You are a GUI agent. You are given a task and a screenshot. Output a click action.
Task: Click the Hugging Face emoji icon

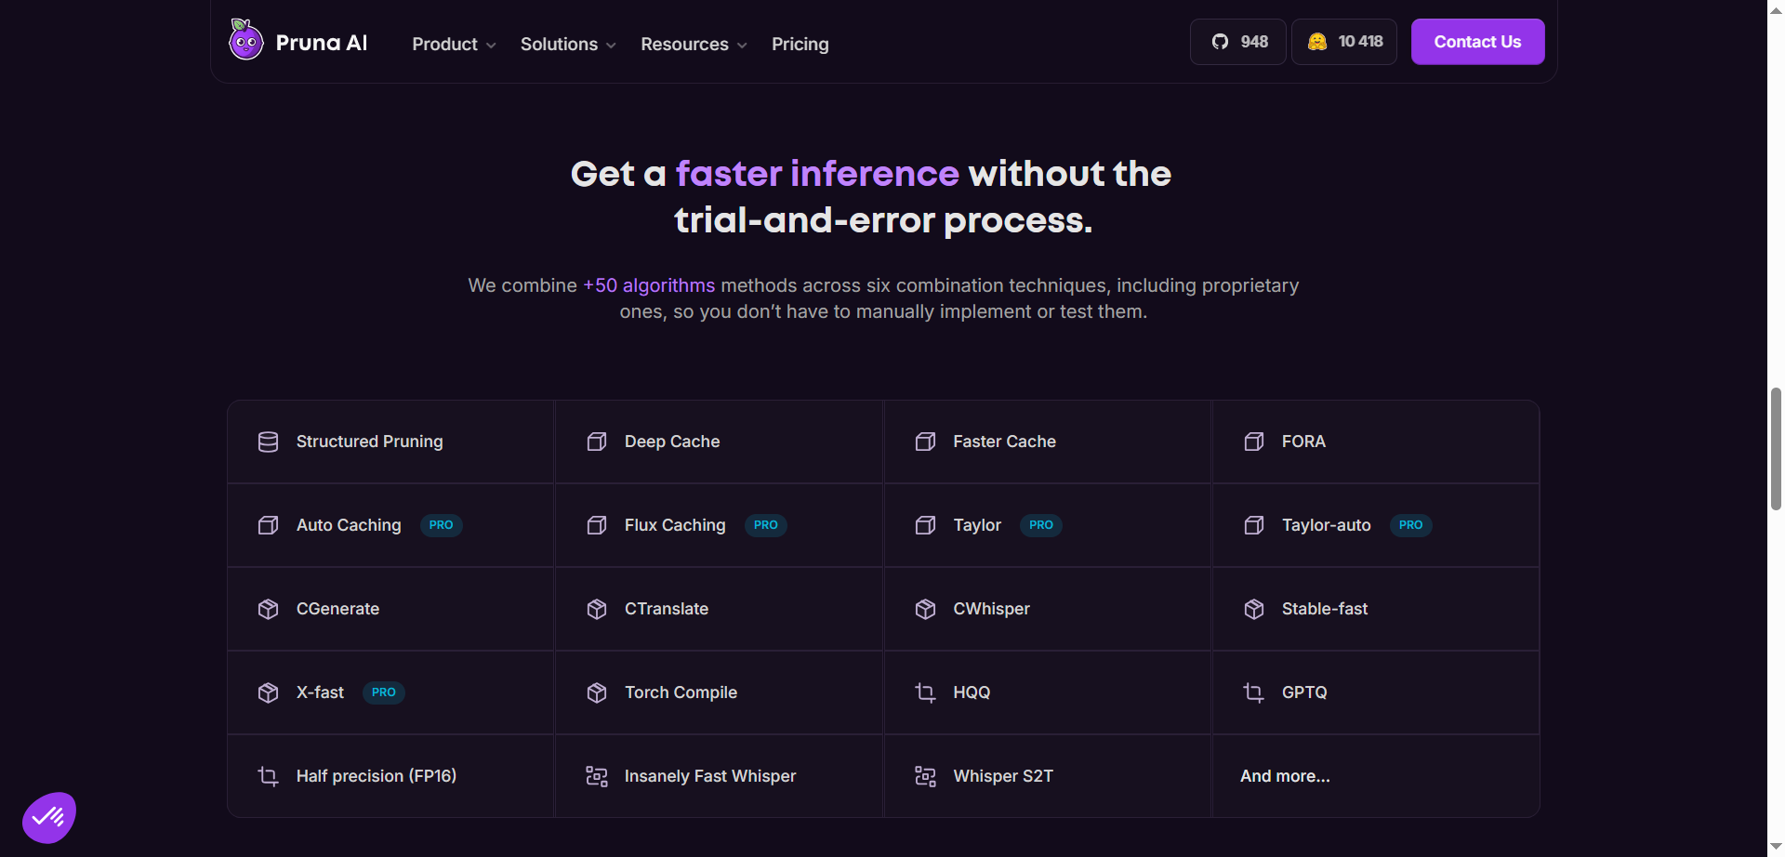pyautogui.click(x=1316, y=41)
